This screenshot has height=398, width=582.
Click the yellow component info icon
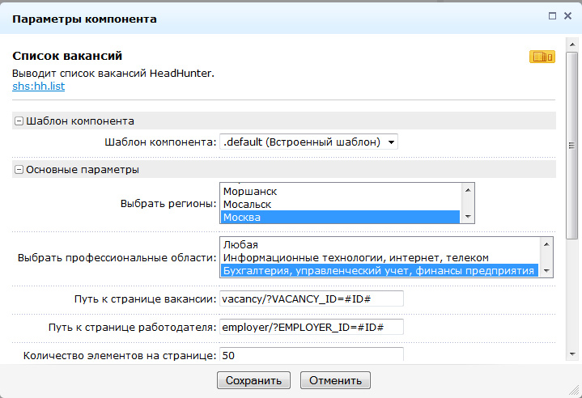(541, 57)
